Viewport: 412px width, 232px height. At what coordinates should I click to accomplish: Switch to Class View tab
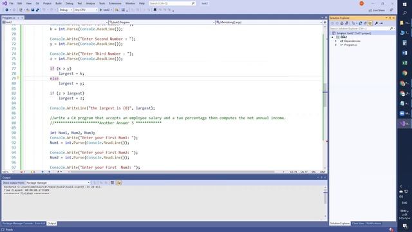point(358,224)
